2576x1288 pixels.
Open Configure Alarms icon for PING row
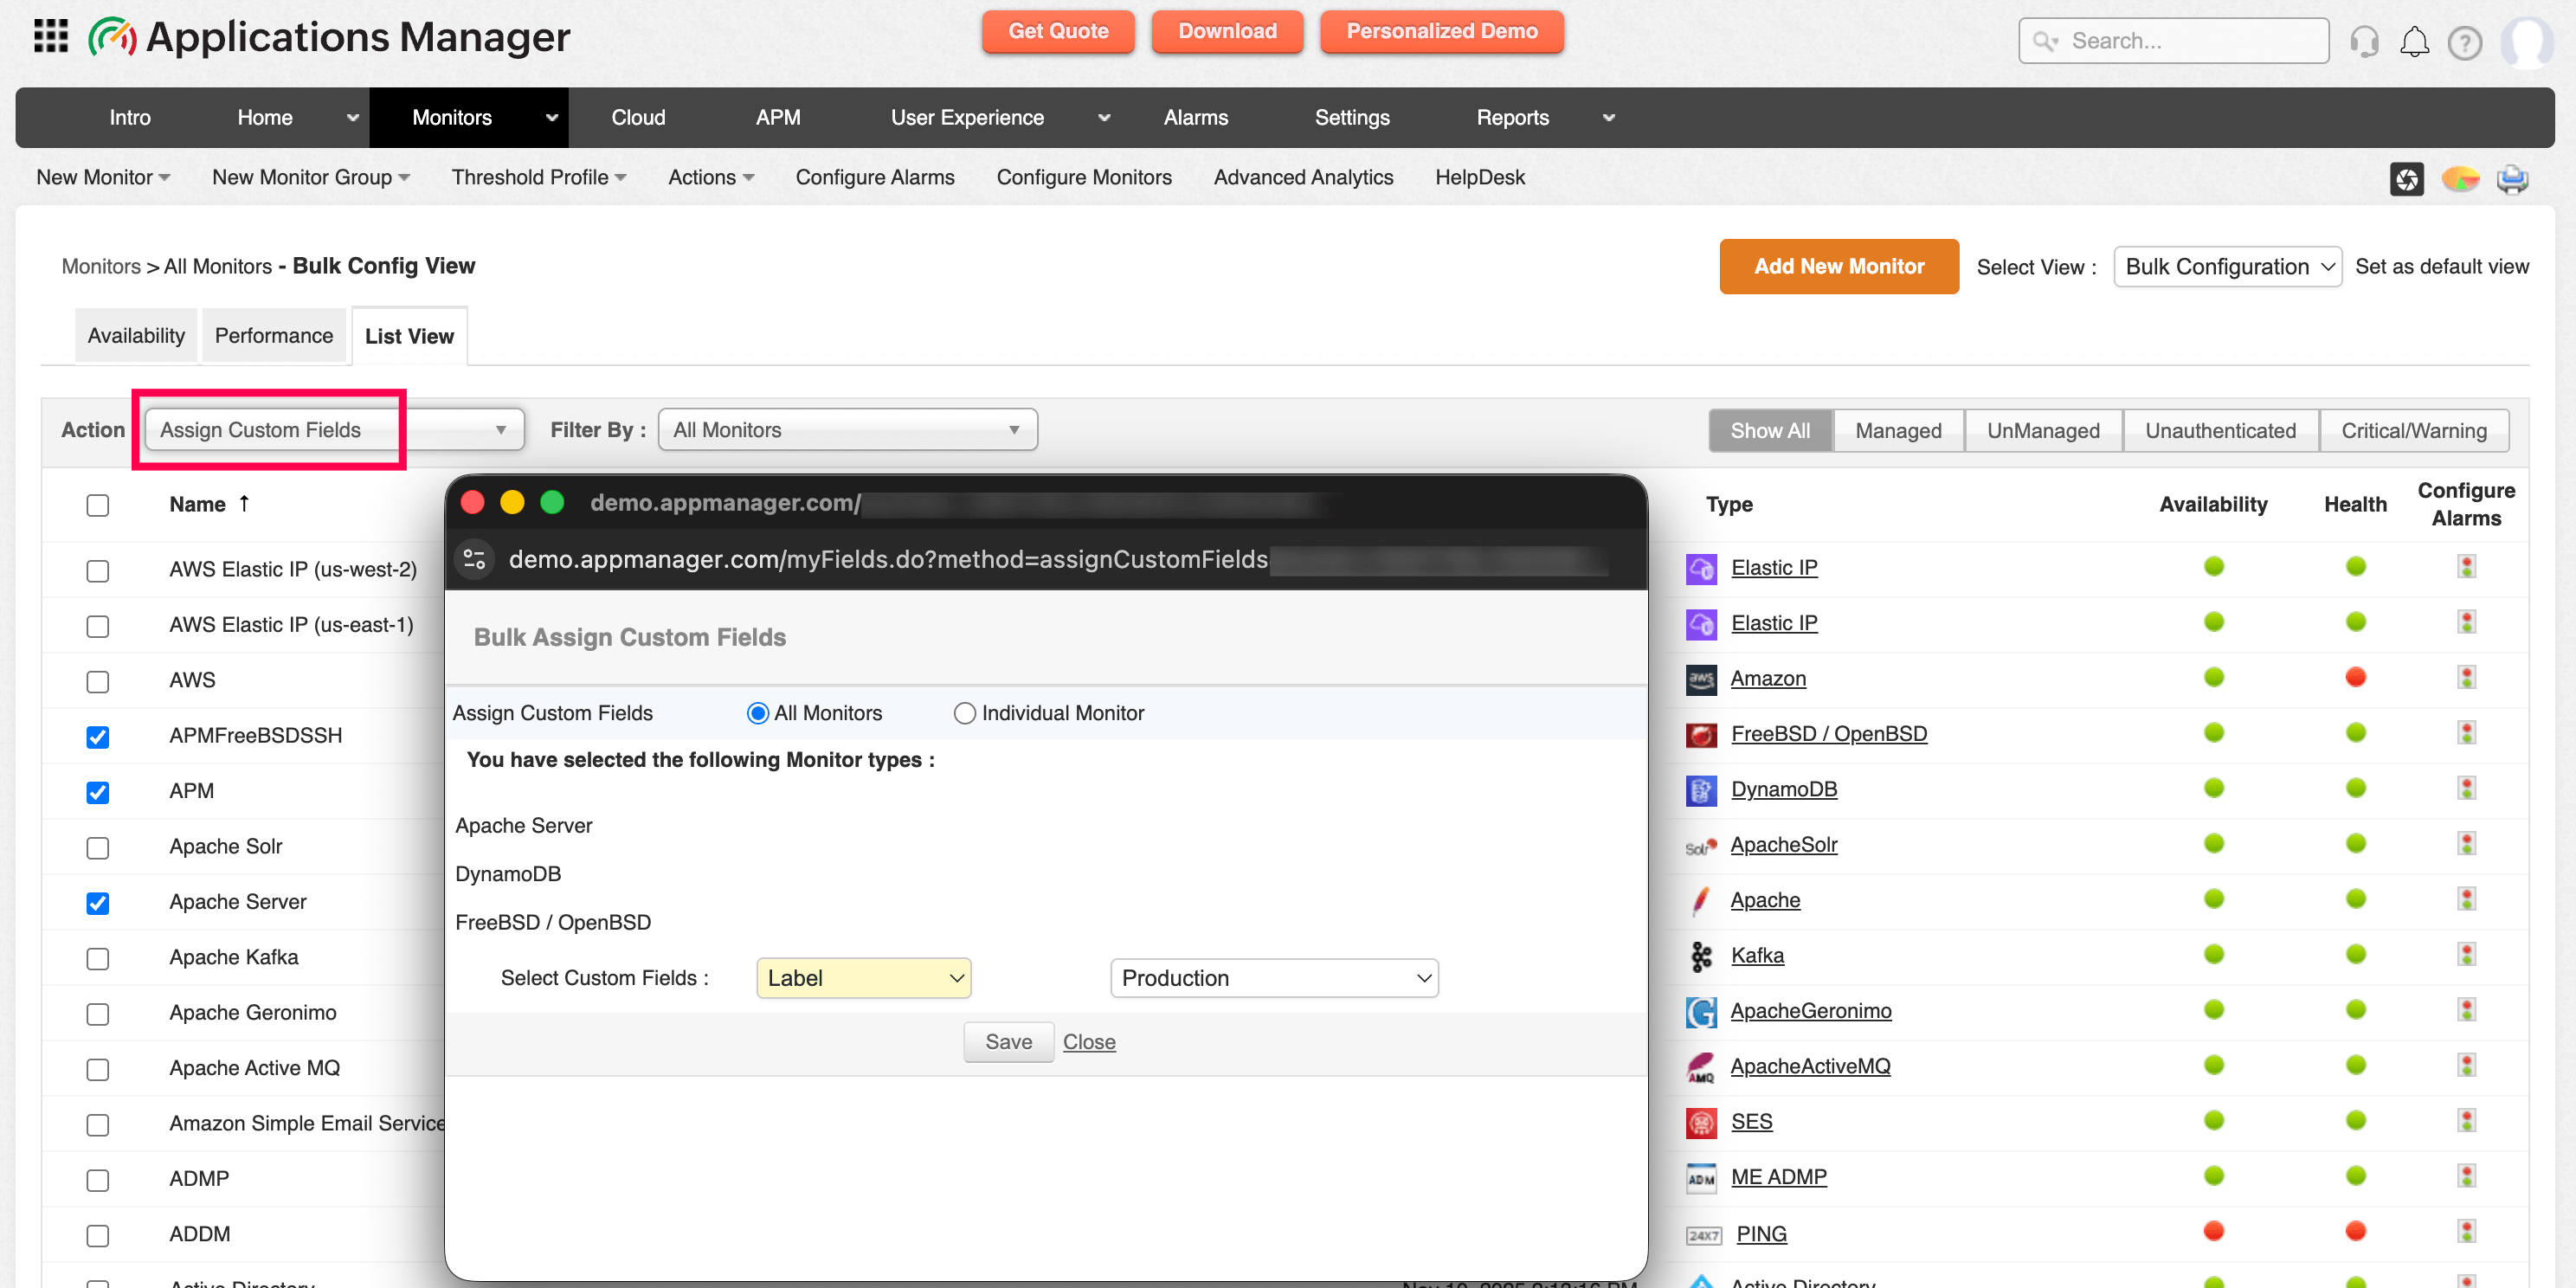click(x=2467, y=1231)
